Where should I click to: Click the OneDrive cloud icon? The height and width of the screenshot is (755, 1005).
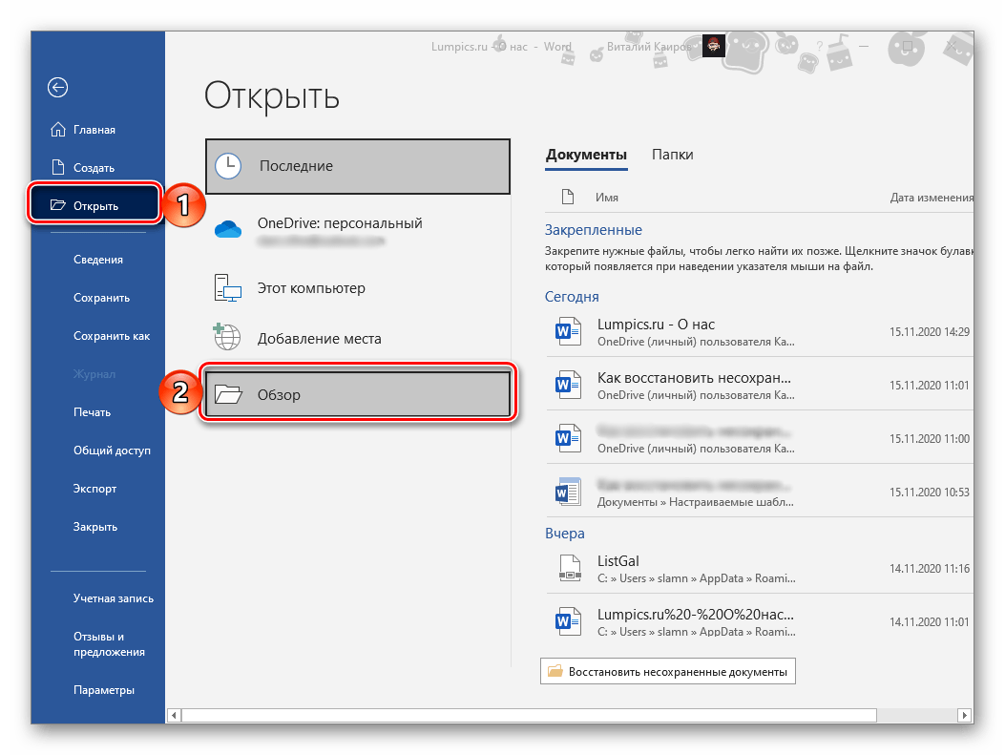228,230
